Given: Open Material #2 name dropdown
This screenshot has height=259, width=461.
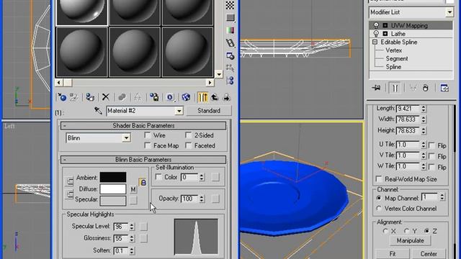Looking at the screenshot, I should [x=179, y=111].
